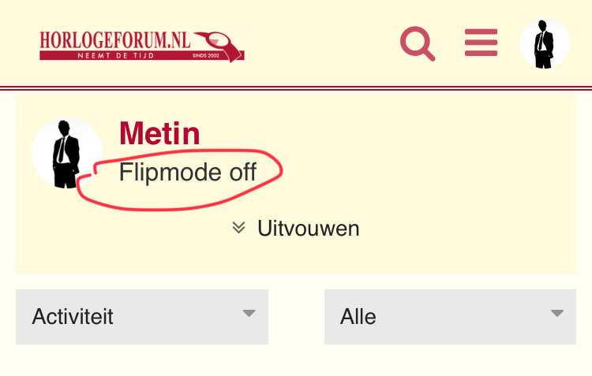The height and width of the screenshot is (376, 592).
Task: Open the search magnifying glass icon
Action: pos(418,43)
